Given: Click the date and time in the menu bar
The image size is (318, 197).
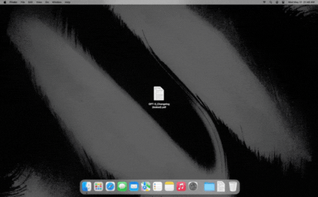Looking at the screenshot, I should (302, 2).
